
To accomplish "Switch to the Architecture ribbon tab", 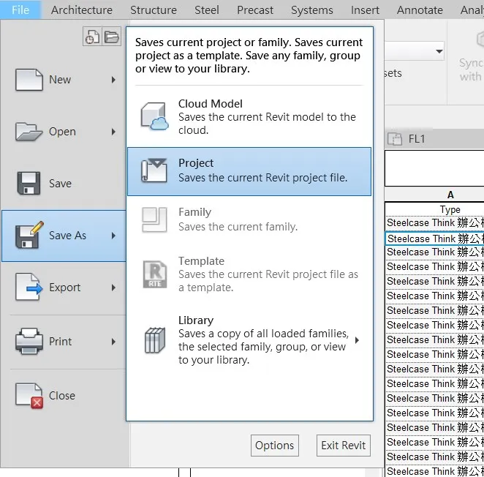I will point(82,10).
